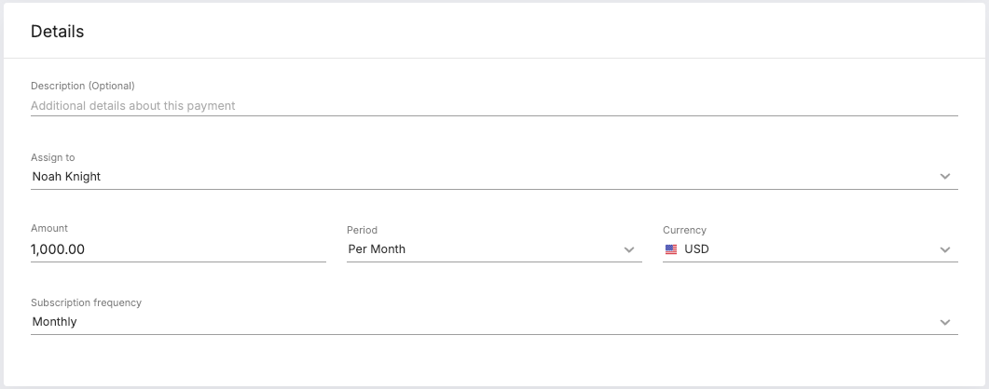989x389 pixels.
Task: Click the chevron arrow beside USD
Action: pos(945,249)
